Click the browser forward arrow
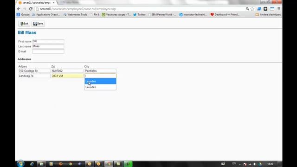 click(x=25, y=9)
